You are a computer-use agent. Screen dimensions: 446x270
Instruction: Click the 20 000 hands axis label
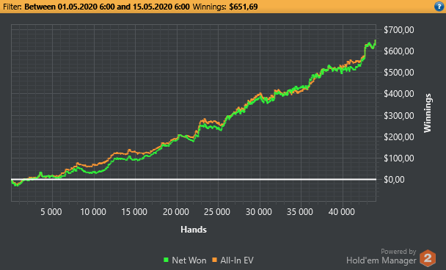click(x=176, y=212)
